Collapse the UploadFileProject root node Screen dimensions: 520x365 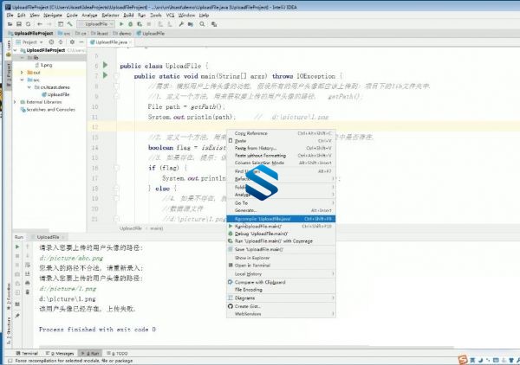tap(16, 50)
